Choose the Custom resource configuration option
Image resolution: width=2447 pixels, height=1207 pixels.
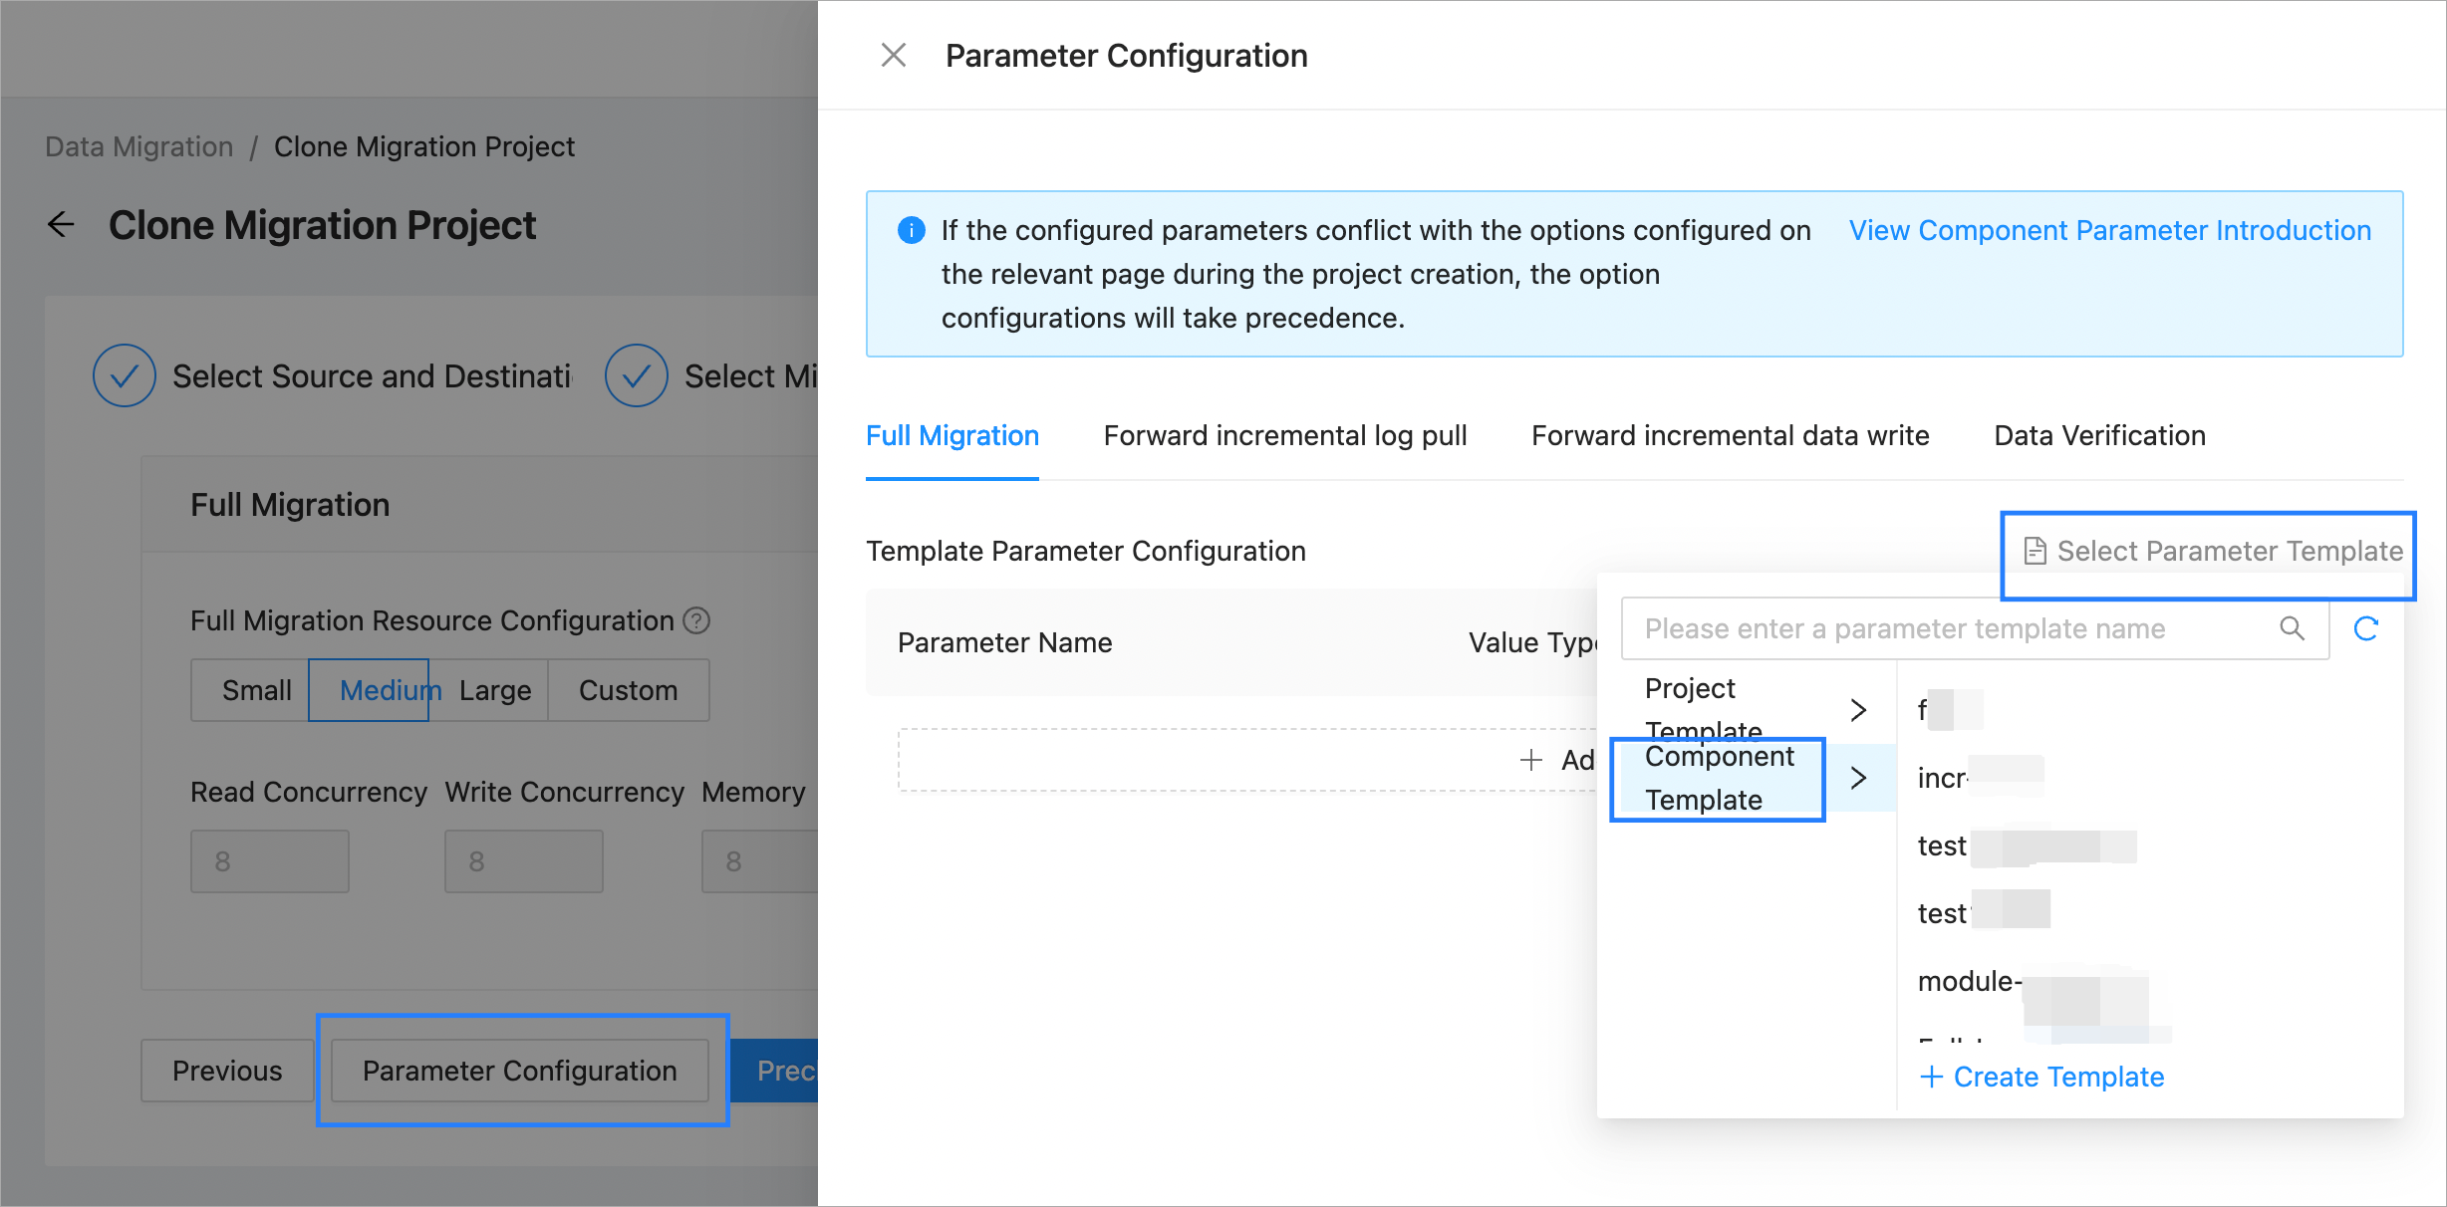tap(628, 690)
